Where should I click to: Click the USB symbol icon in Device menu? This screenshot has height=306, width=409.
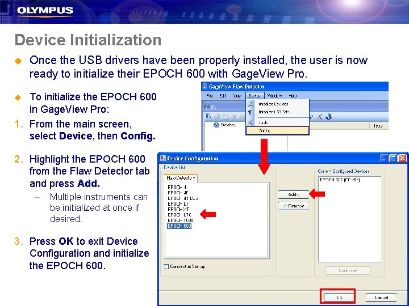[250, 112]
